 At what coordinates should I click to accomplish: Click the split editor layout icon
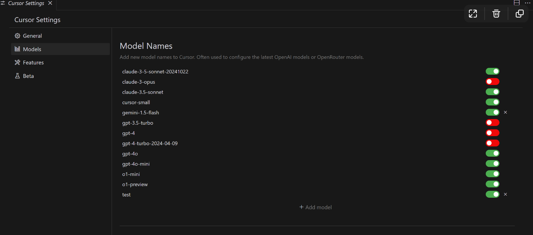tap(517, 3)
